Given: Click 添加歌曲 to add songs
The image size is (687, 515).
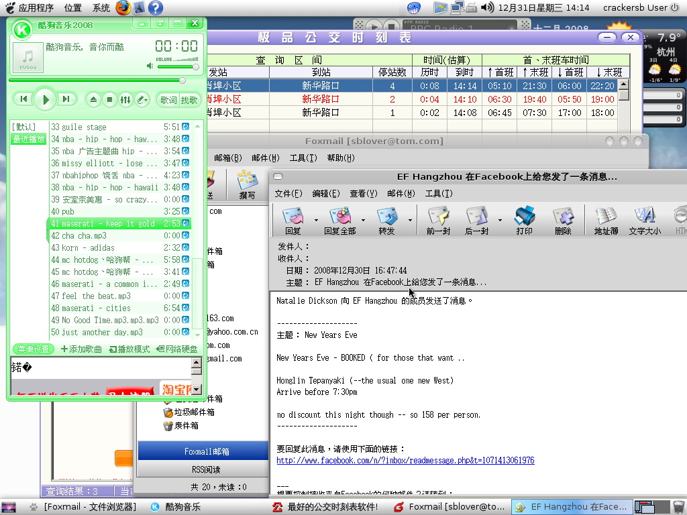Looking at the screenshot, I should click(x=81, y=349).
